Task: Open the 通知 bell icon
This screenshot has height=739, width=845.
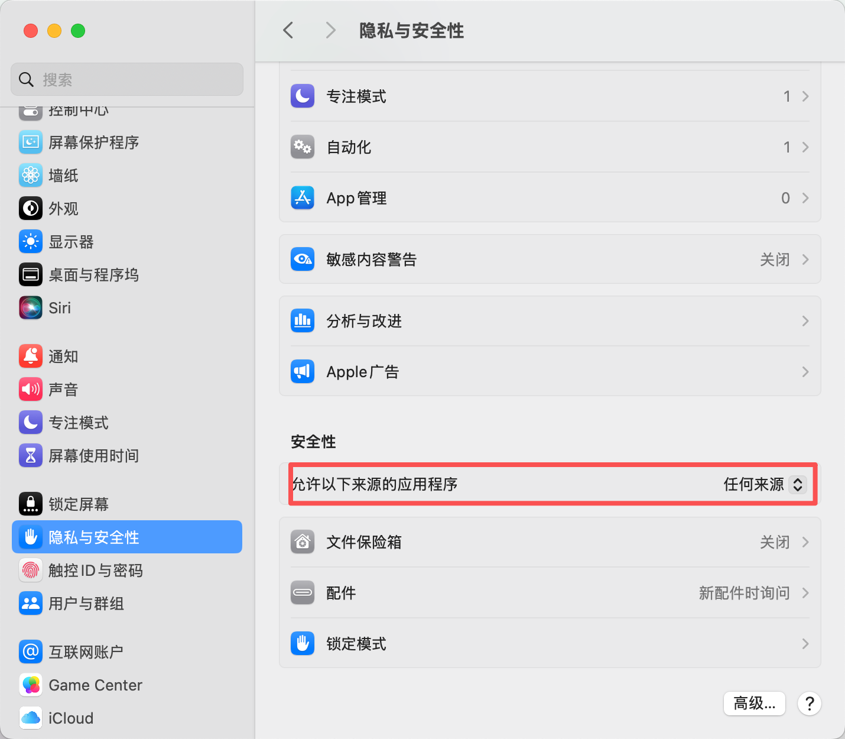Action: (31, 356)
